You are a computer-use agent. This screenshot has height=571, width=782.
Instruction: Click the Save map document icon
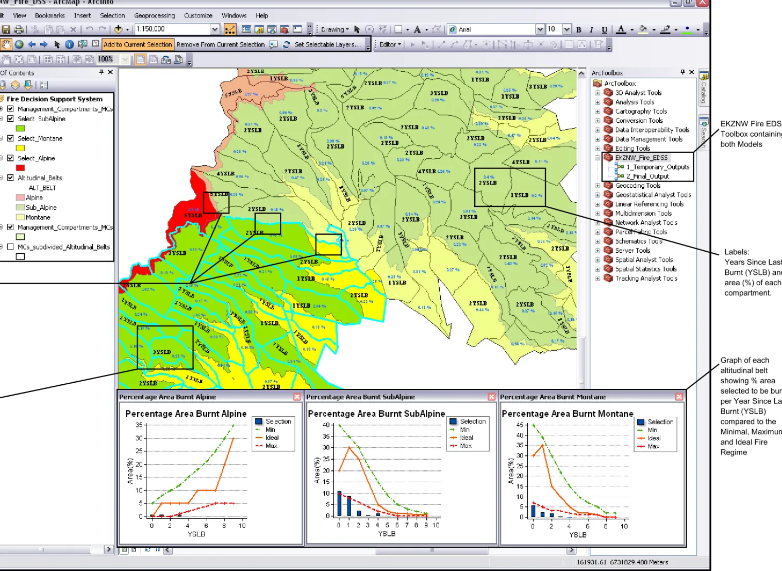[6, 29]
